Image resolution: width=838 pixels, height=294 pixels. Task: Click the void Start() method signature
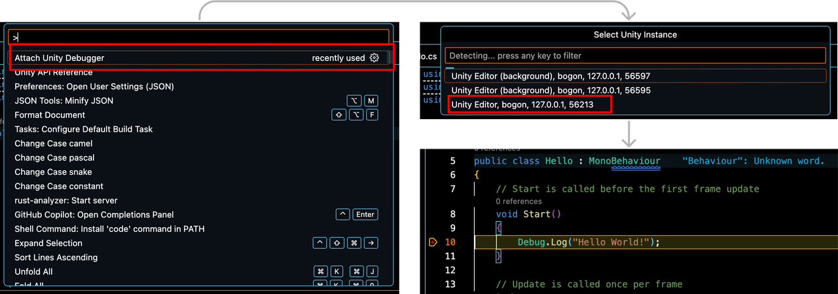click(x=528, y=214)
